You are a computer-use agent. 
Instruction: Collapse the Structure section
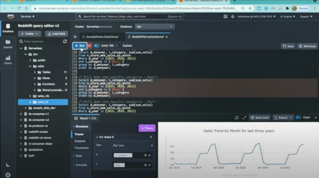click(80, 126)
